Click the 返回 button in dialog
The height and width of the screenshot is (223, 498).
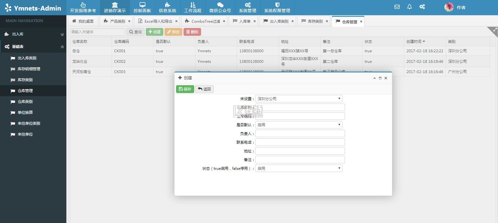[204, 89]
